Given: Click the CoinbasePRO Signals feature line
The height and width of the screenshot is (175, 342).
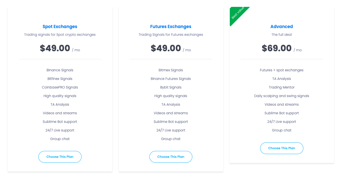Looking at the screenshot, I should 60,87.
